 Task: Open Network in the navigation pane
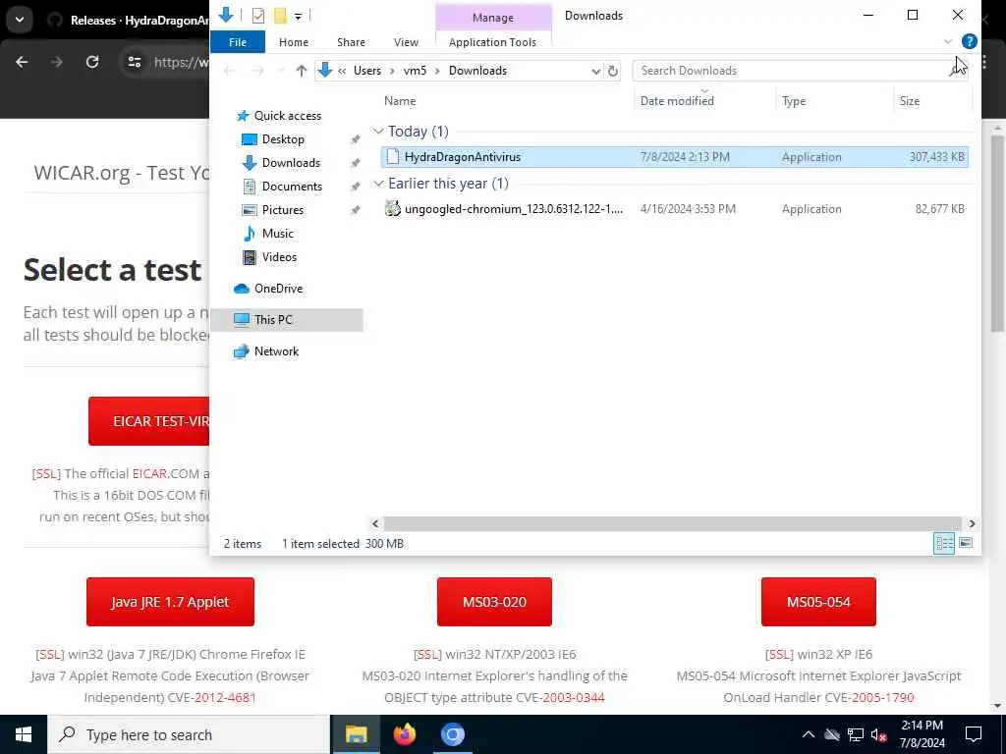click(x=275, y=351)
